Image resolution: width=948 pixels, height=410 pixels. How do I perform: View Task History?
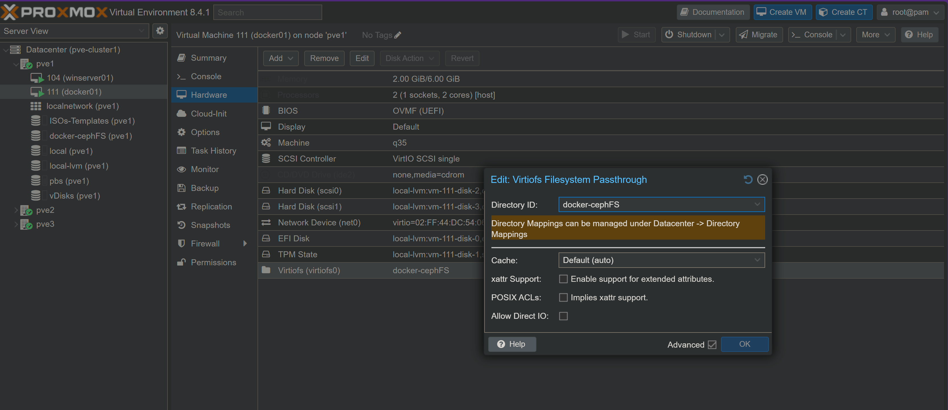214,150
